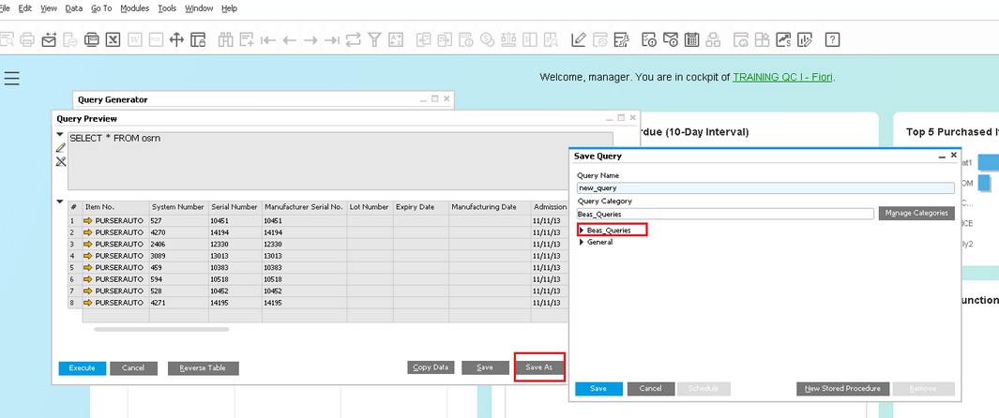Expand the General category tree node
Image resolution: width=999 pixels, height=418 pixels.
tap(582, 242)
